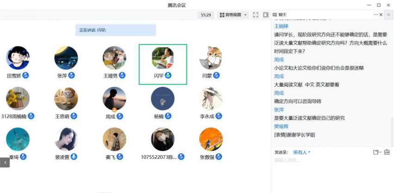Click the icon at the right of send-to row
This screenshot has height=193, width=394.
[x=387, y=152]
